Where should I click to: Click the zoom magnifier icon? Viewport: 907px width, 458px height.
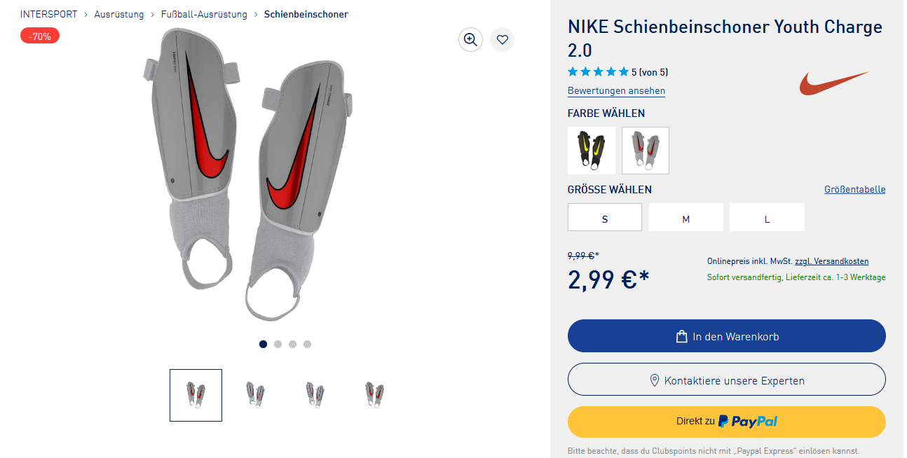pos(470,40)
